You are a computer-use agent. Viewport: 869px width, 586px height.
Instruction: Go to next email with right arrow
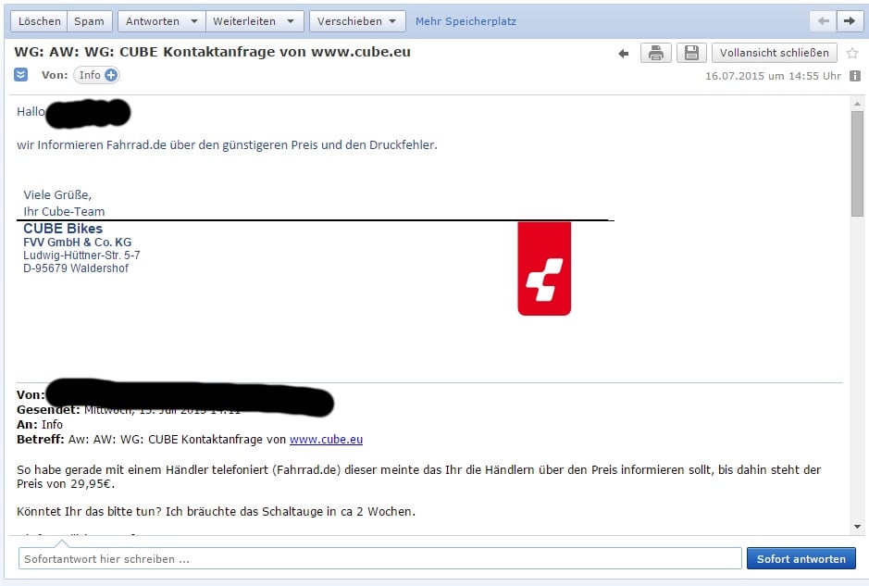(x=850, y=21)
